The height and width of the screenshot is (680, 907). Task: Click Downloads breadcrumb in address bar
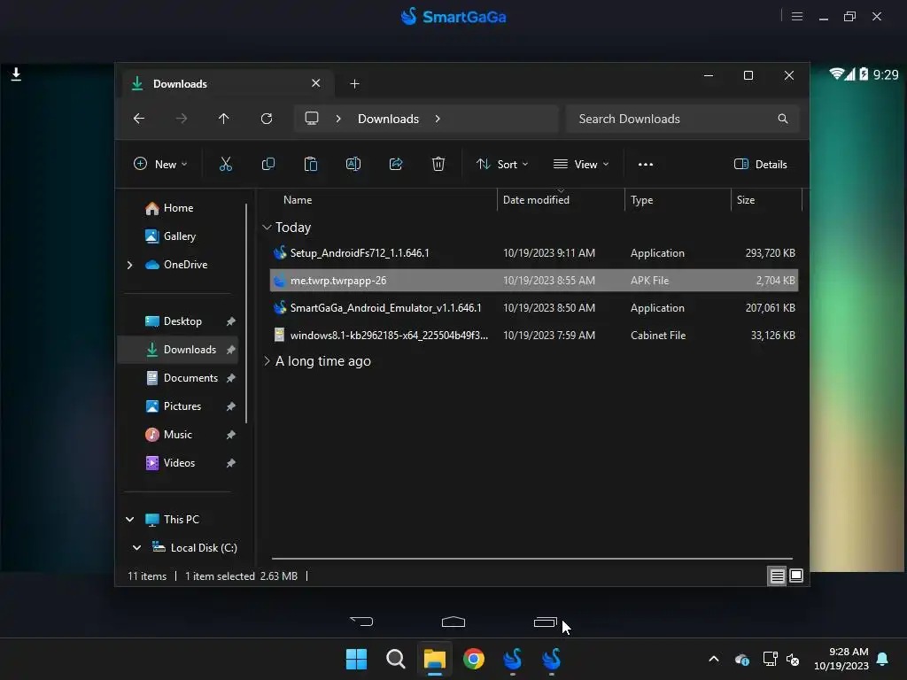pyautogui.click(x=388, y=119)
